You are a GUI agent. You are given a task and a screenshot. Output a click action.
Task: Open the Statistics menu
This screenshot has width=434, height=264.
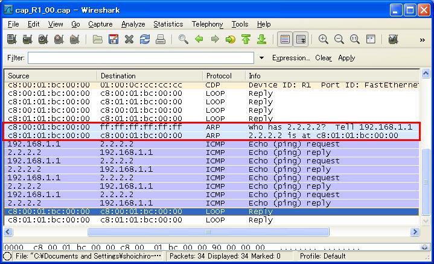tap(168, 24)
